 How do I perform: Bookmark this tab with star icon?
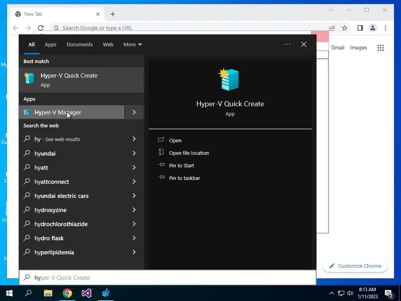(345, 28)
